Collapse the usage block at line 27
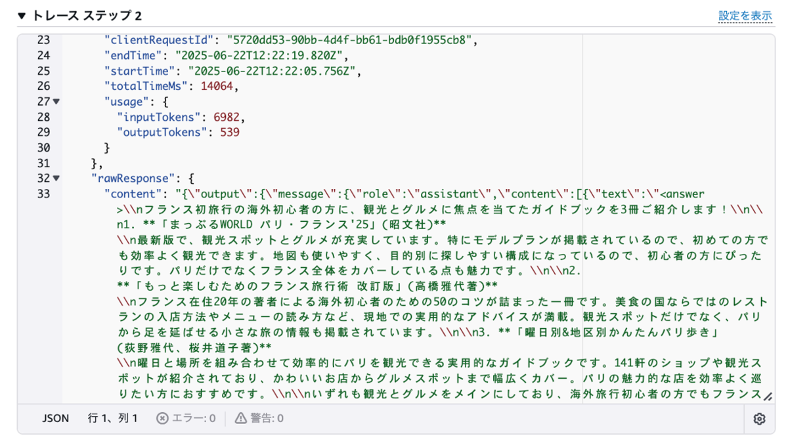Viewport: 788px width, 445px height. coord(56,102)
